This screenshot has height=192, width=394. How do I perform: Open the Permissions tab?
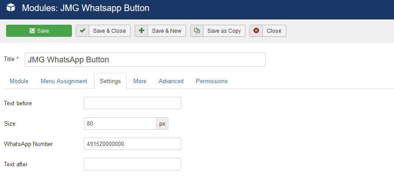click(x=212, y=81)
